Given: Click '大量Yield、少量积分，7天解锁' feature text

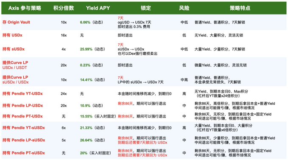Looking at the screenshot, I should [x=220, y=49].
